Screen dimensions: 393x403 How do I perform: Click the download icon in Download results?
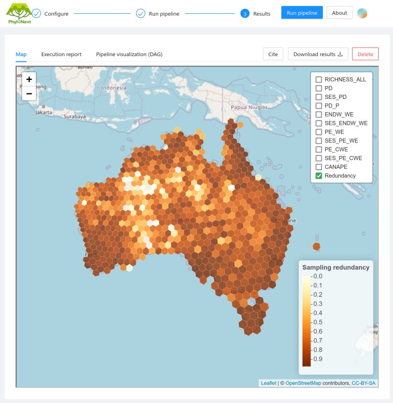coord(340,54)
